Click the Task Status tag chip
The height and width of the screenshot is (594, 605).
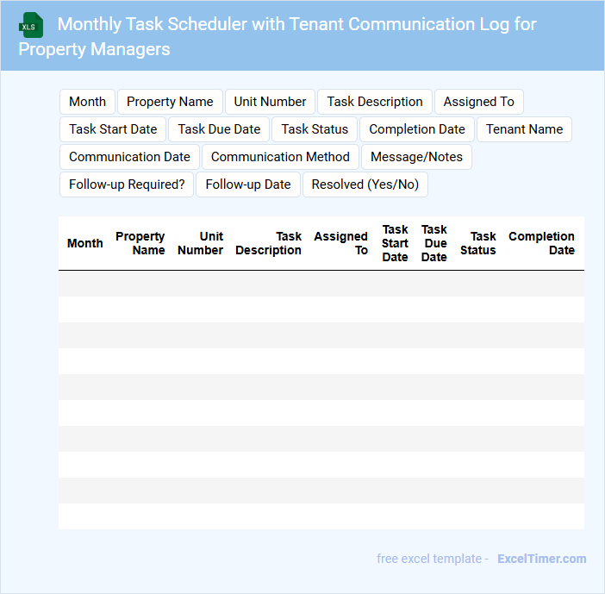click(x=315, y=129)
